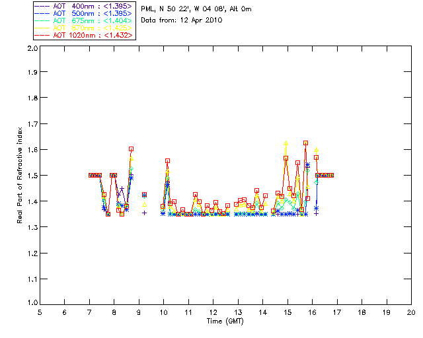Screen dimensions: 423x338
Task: Click the legend entry 'AOT 400nm : <1.395>'
Action: [x=83, y=6]
